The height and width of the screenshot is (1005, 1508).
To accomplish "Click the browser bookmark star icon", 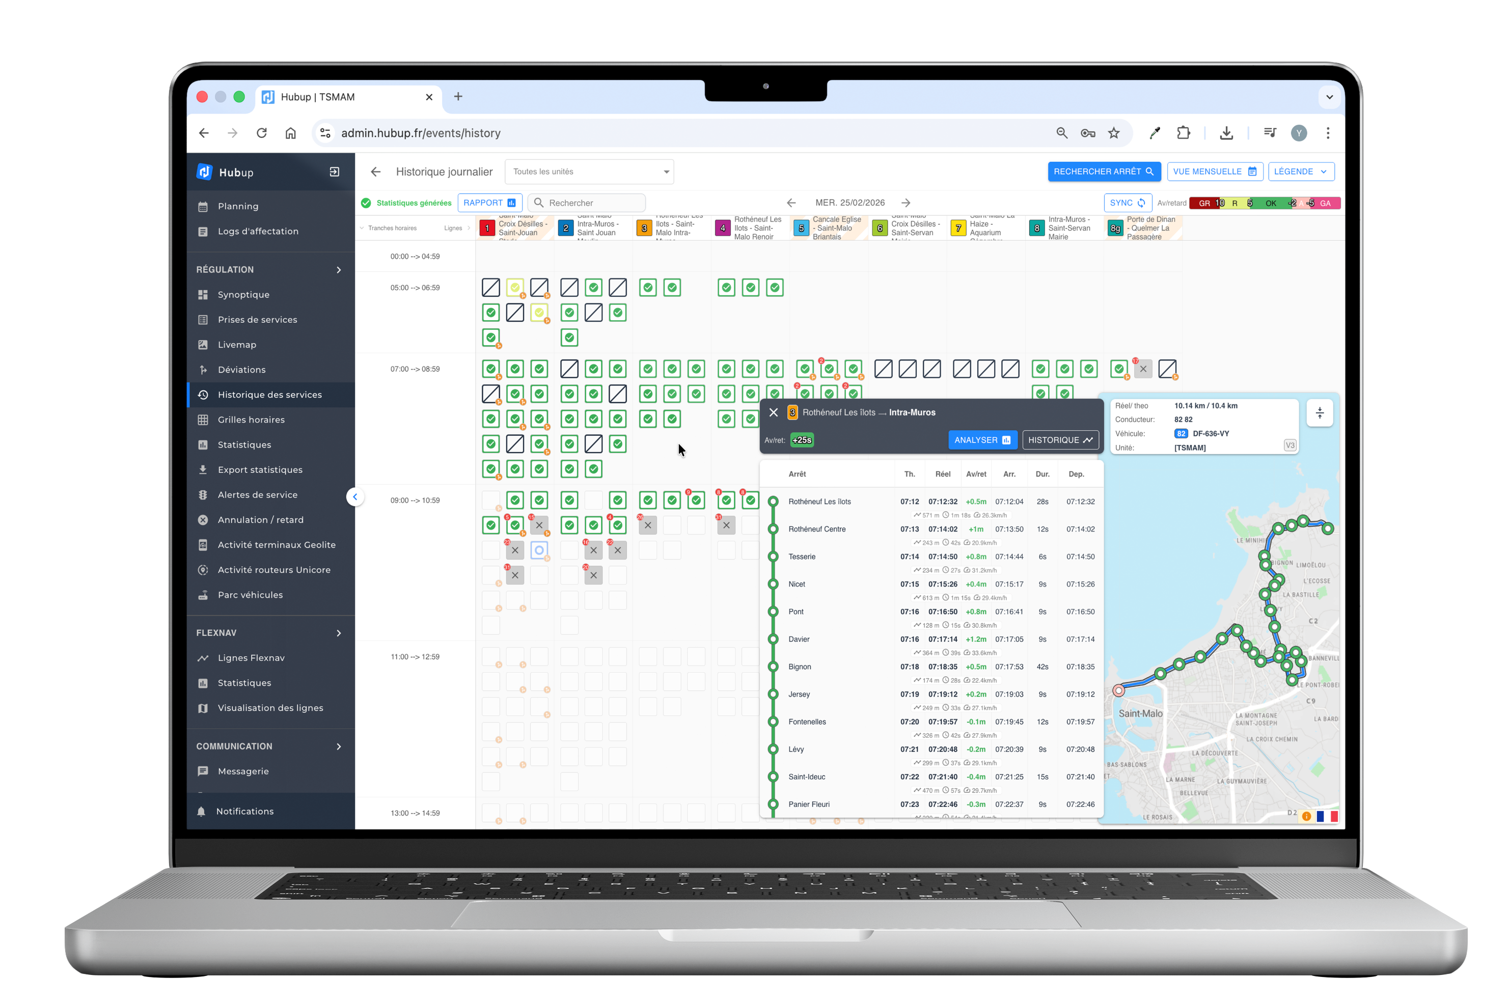I will (x=1114, y=133).
